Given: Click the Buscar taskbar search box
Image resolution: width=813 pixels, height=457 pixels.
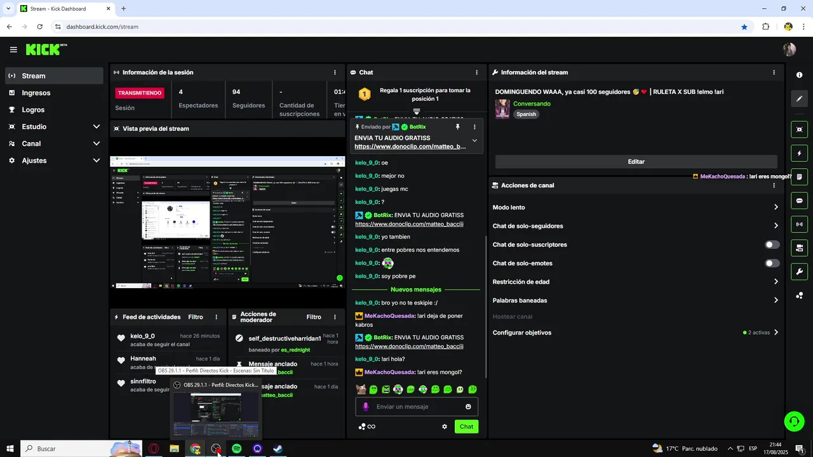Looking at the screenshot, I should [x=81, y=449].
